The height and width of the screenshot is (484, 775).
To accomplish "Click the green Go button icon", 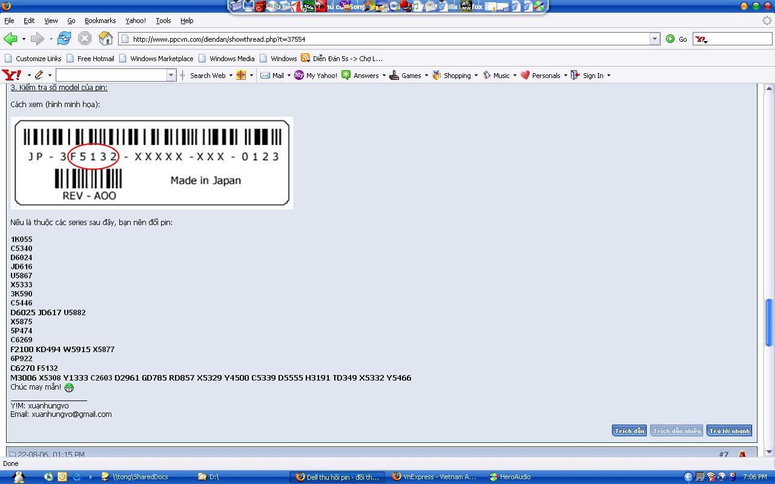I will [670, 39].
